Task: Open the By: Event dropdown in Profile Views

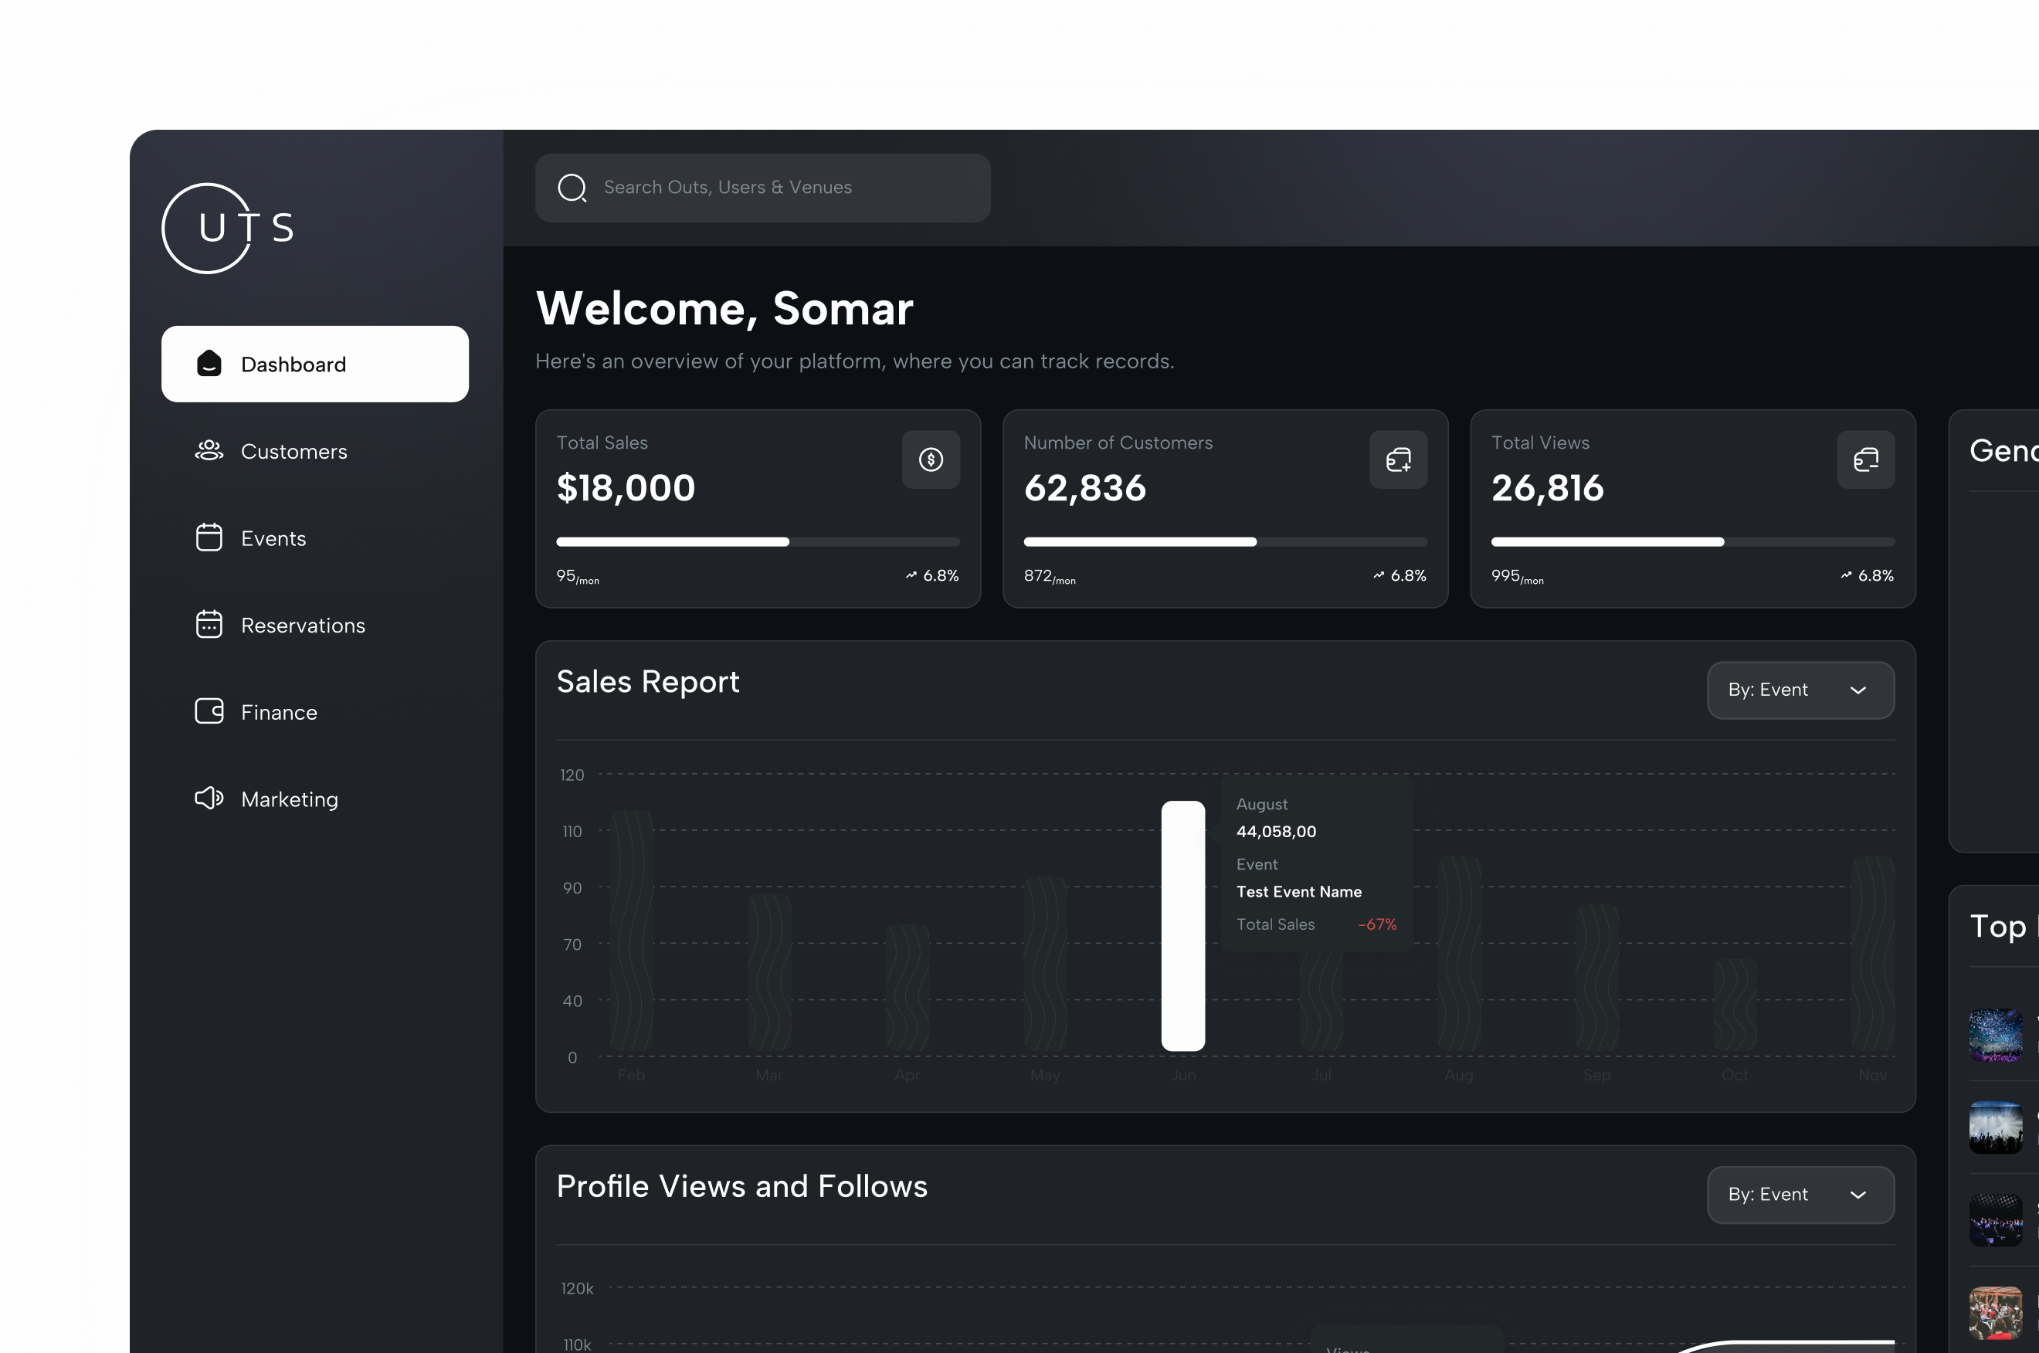Action: tap(1800, 1194)
